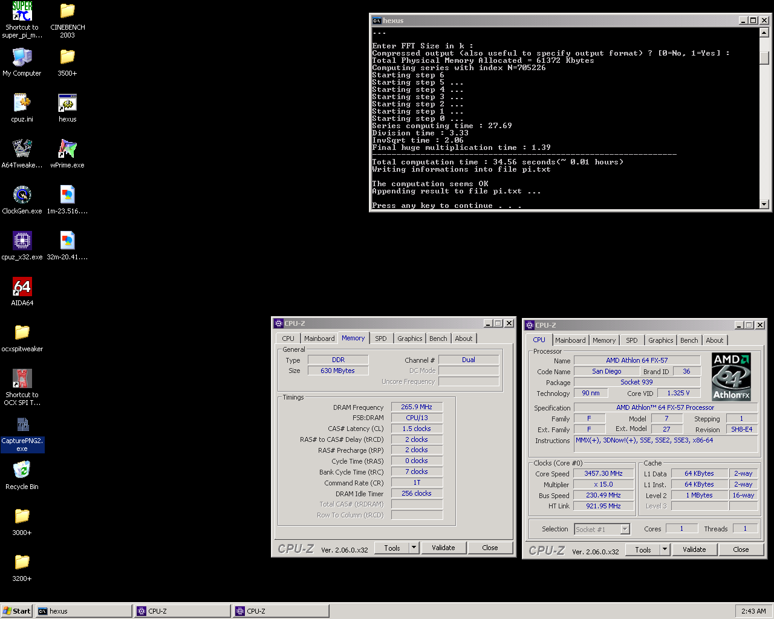Launch AIDA64 desktop icon
774x619 pixels.
(22, 287)
